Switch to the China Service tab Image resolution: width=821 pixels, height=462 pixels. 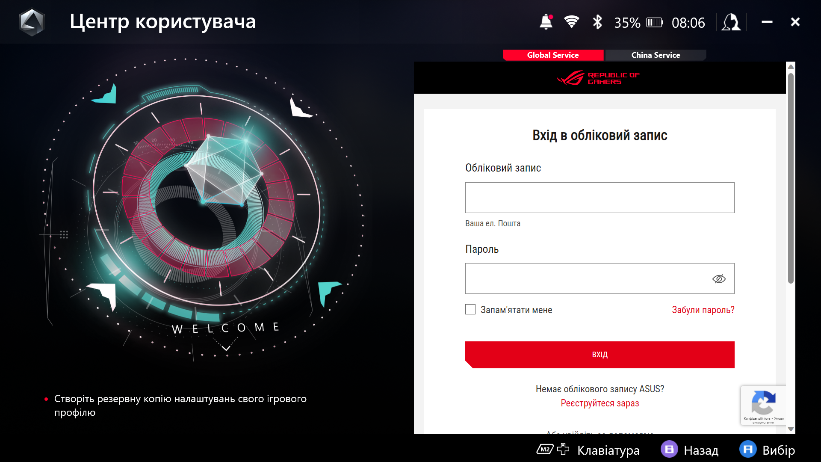coord(656,55)
